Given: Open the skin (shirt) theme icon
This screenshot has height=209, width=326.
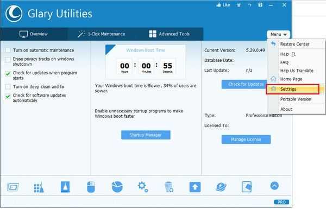Looking at the screenshot, I should click(x=239, y=5).
